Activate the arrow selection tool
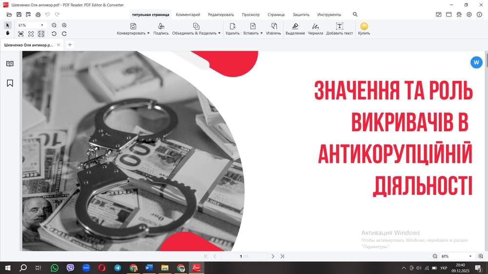488x274 pixels. point(8,25)
